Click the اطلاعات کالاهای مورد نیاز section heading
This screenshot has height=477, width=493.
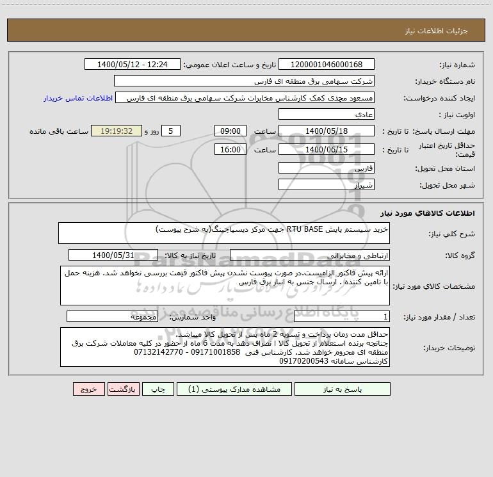[x=428, y=213]
